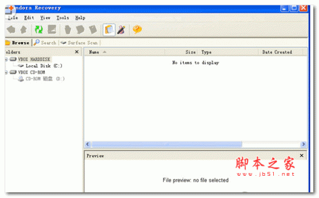Close the Folders panel

coord(77,52)
